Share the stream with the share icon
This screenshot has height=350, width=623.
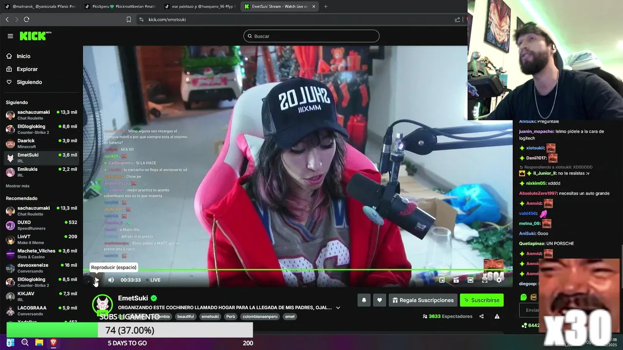point(481,316)
